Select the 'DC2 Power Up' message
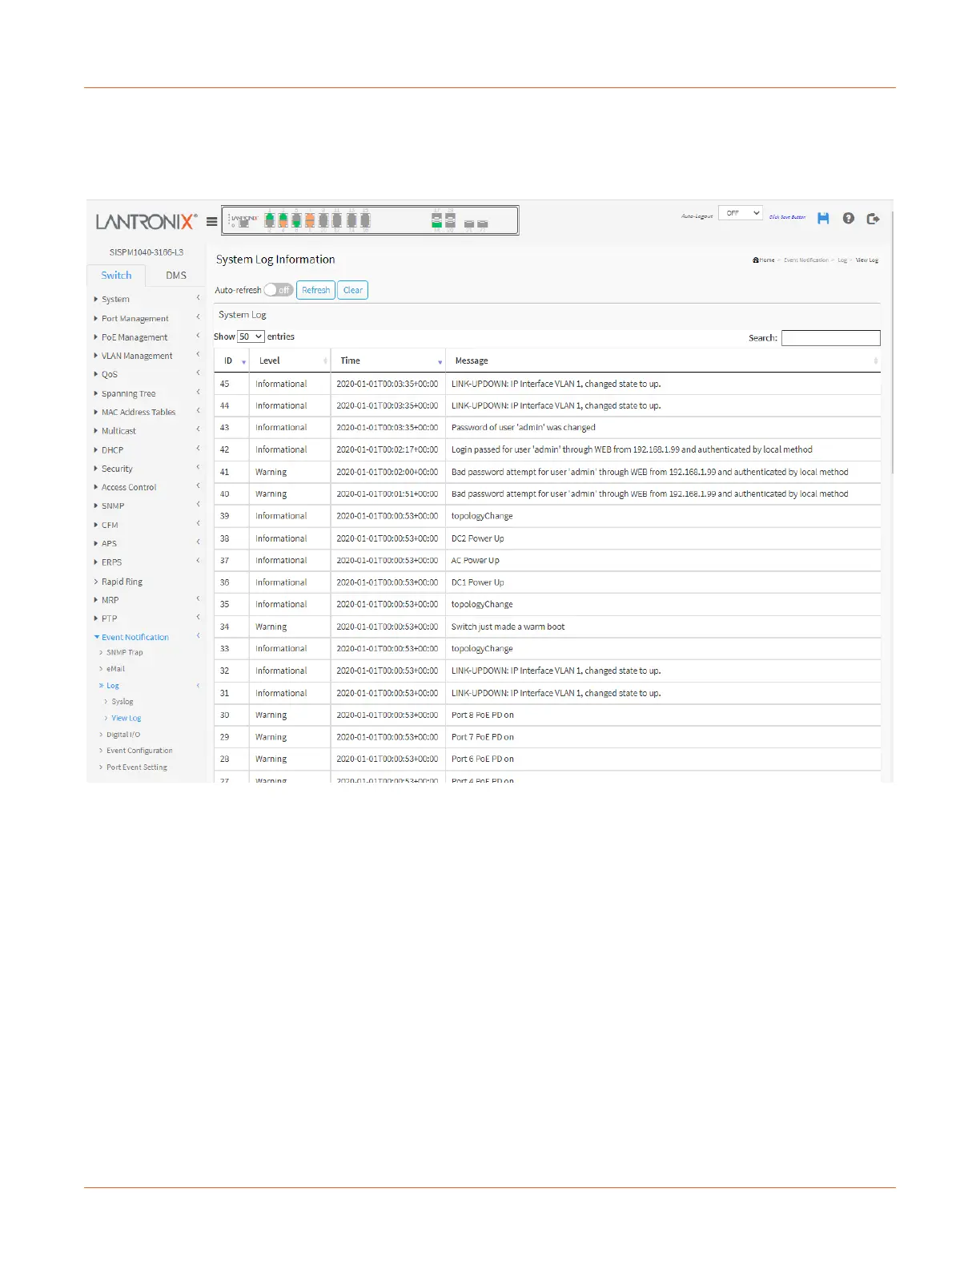The height and width of the screenshot is (1269, 980). pos(478,538)
